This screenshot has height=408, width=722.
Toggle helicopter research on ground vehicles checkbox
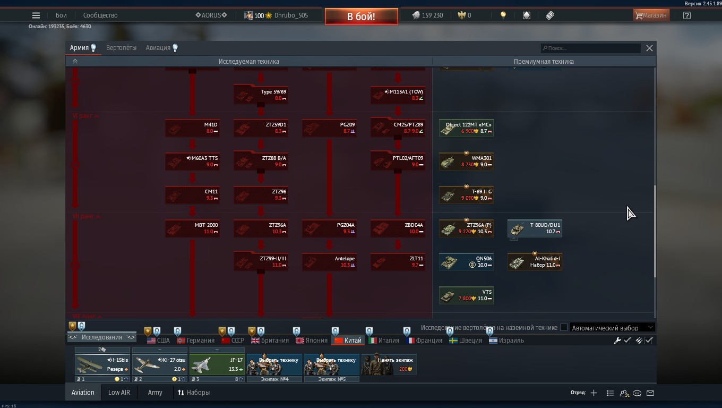(x=564, y=328)
